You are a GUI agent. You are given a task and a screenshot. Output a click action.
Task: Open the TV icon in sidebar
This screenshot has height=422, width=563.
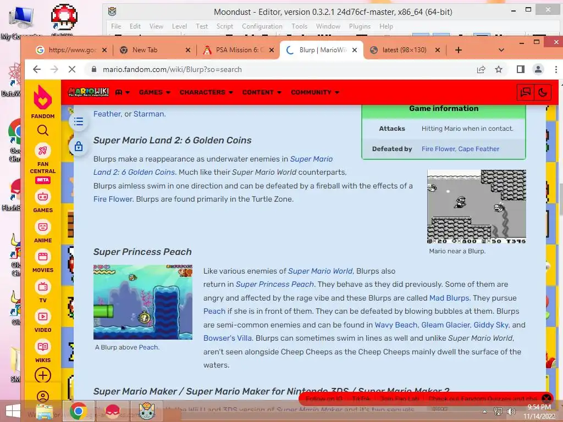click(43, 287)
